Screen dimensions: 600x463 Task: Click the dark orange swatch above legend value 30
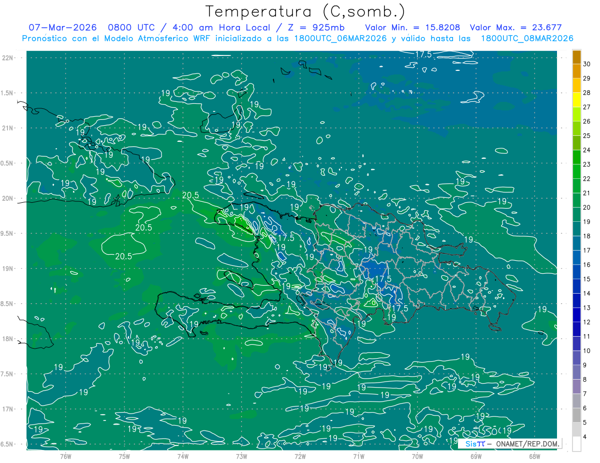pos(576,56)
